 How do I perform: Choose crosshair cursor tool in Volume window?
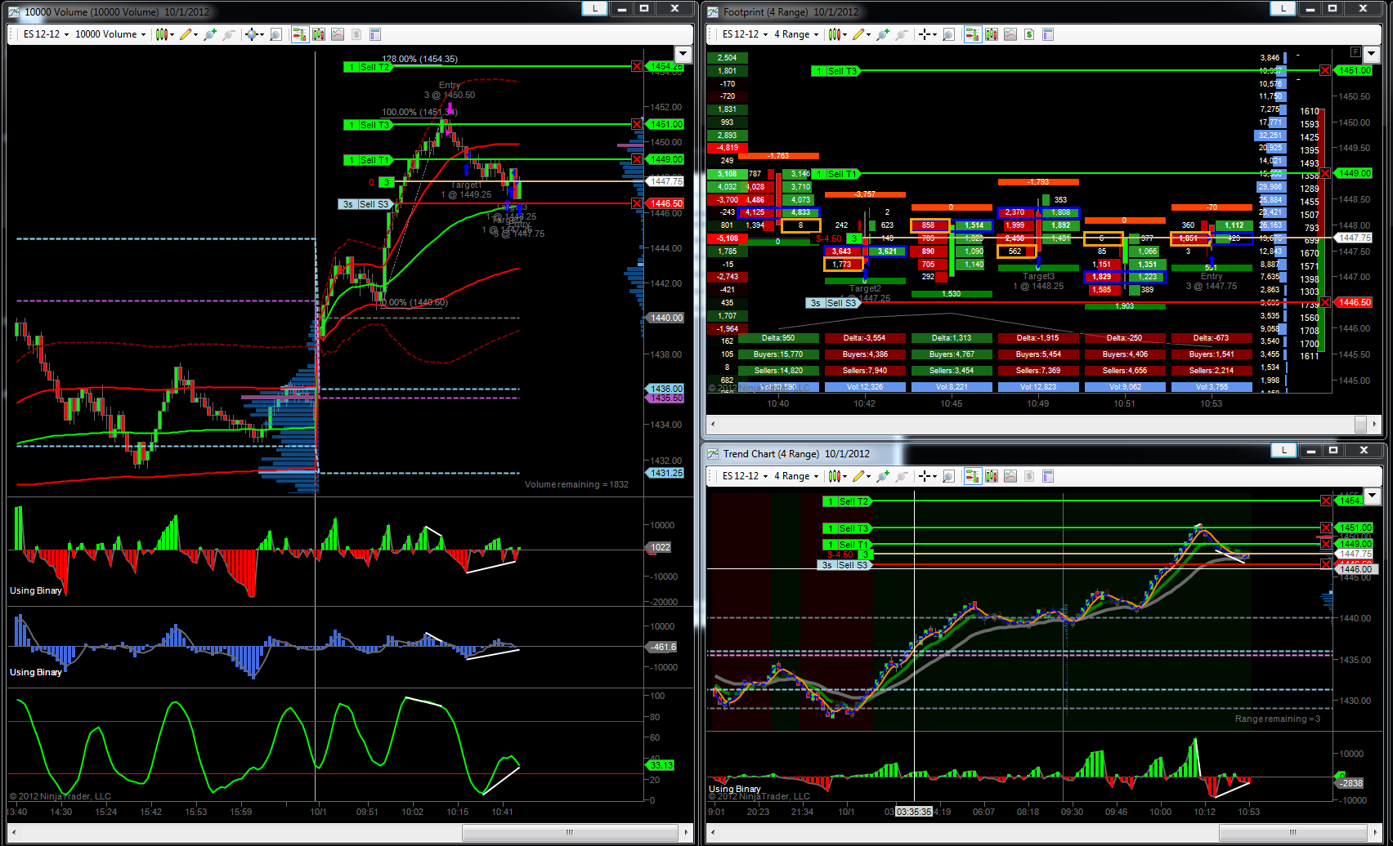coord(254,34)
